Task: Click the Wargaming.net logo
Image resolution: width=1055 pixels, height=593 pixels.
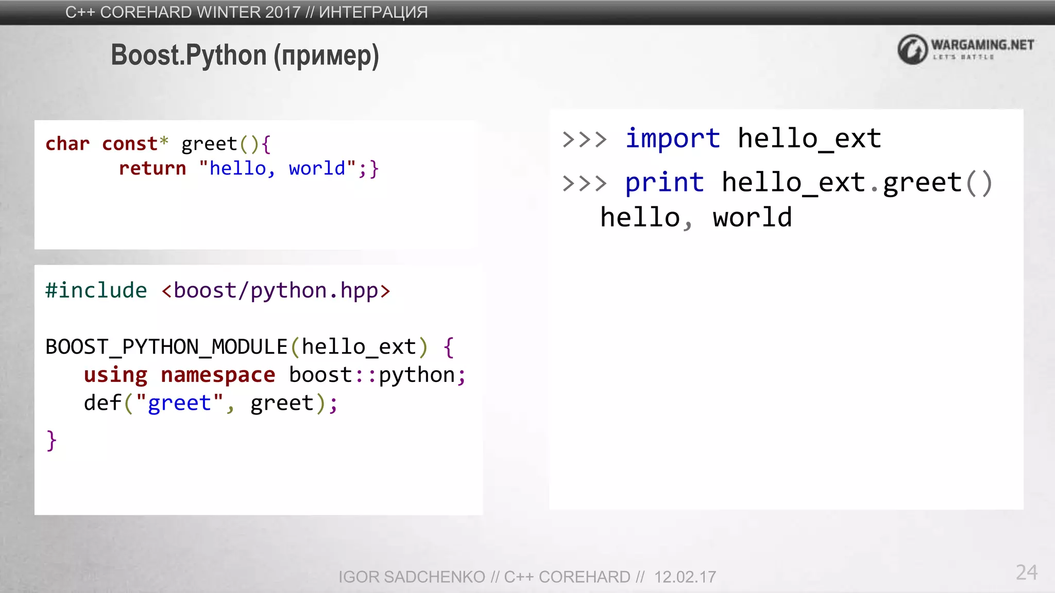Action: coord(965,49)
